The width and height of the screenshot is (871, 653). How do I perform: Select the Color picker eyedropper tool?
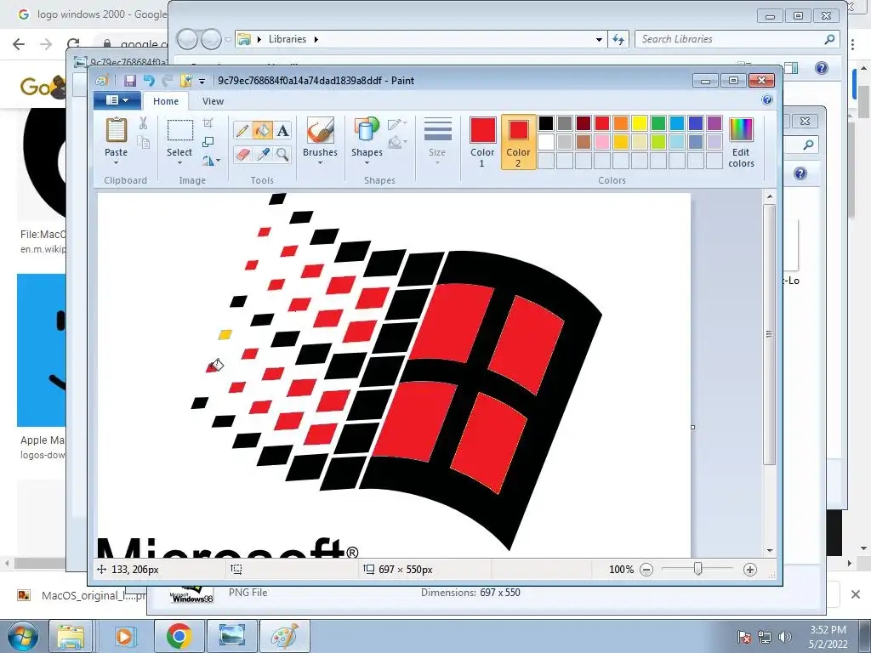click(x=262, y=155)
